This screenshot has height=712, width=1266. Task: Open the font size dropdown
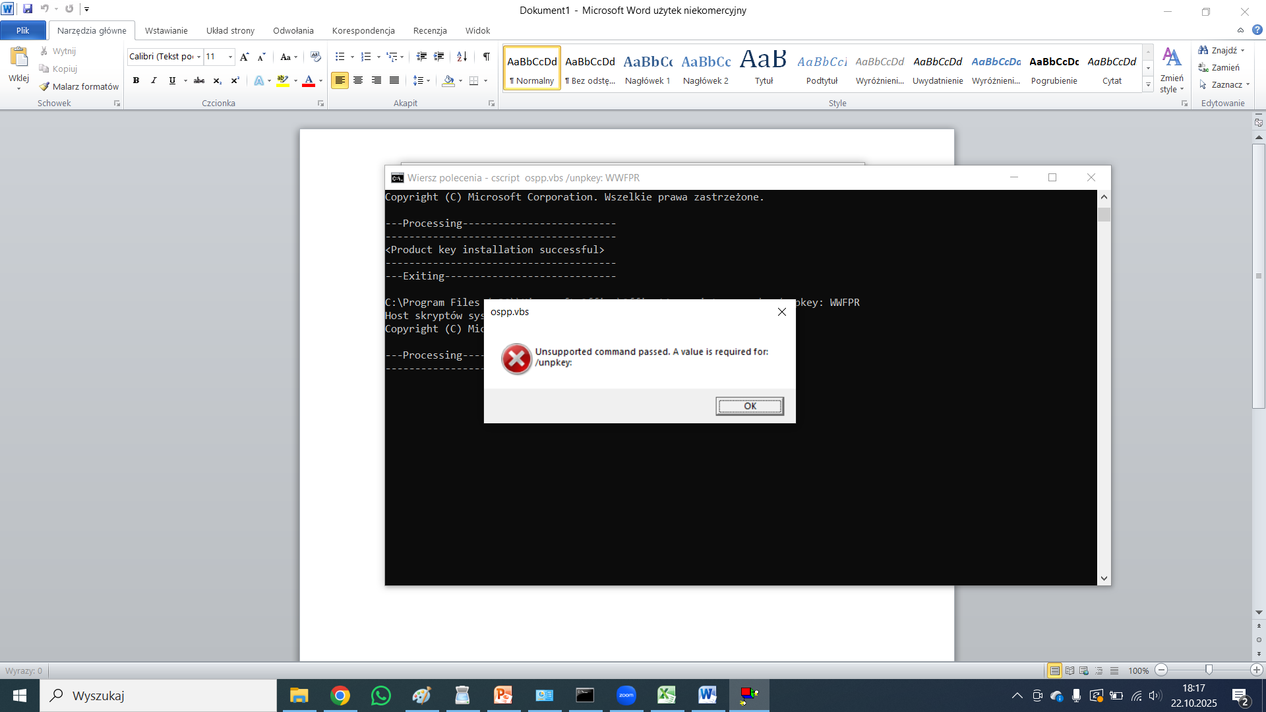(230, 57)
